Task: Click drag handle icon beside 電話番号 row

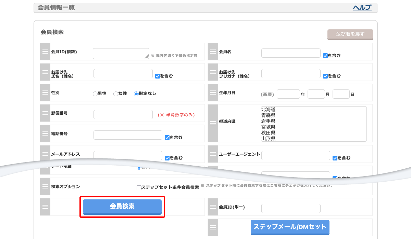Action: [x=45, y=133]
